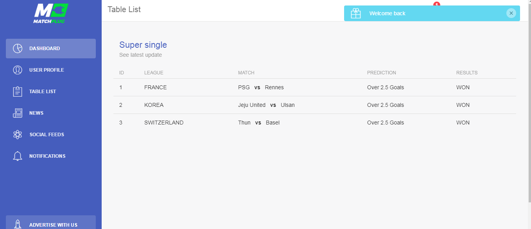The image size is (531, 229).
Task: Select Social Feeds in sidebar
Action: click(x=47, y=135)
